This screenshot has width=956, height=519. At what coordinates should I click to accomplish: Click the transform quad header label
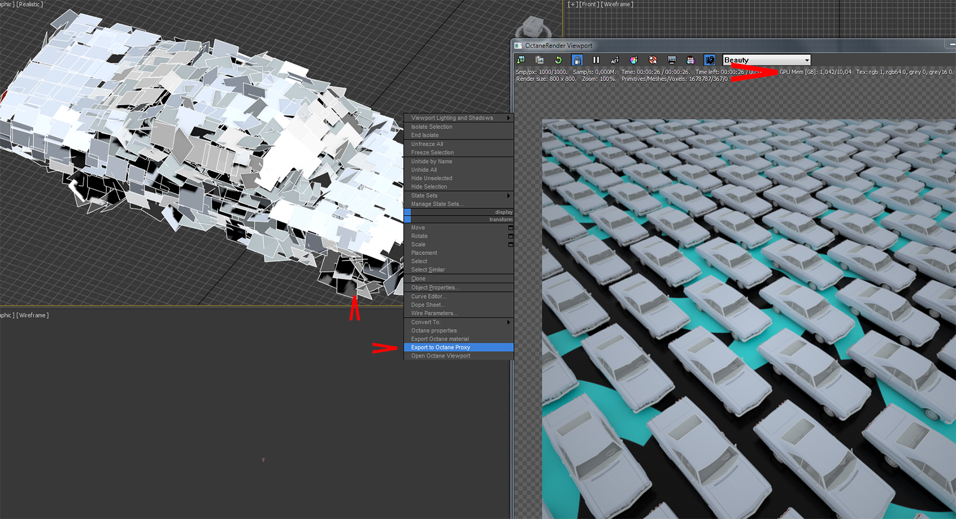tap(501, 219)
